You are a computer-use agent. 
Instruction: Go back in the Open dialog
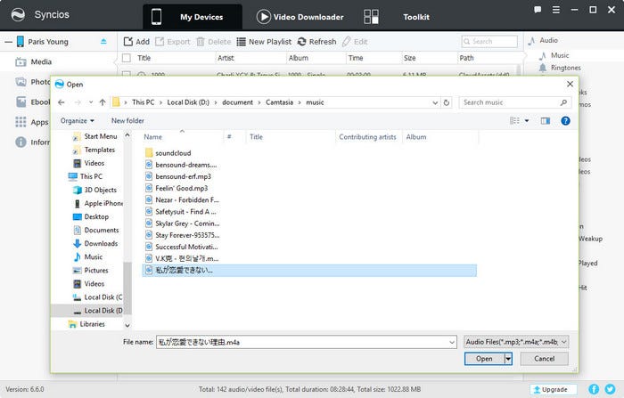[61, 102]
